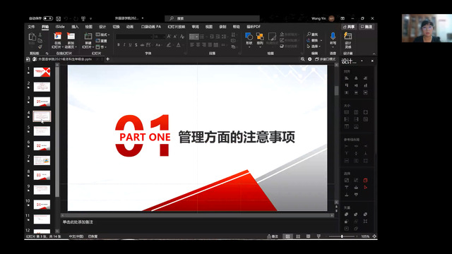
Task: Toggle Bold formatting button
Action: (119, 45)
